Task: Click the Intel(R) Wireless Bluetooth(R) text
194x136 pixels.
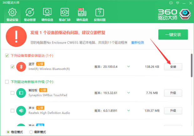Action: (x=49, y=69)
